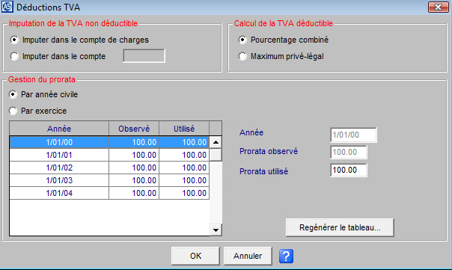Confirm with the OK button

pos(195,256)
